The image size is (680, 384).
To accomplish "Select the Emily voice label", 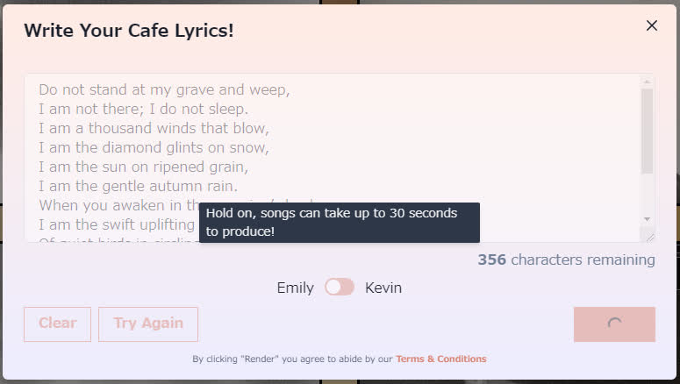I will [x=295, y=288].
